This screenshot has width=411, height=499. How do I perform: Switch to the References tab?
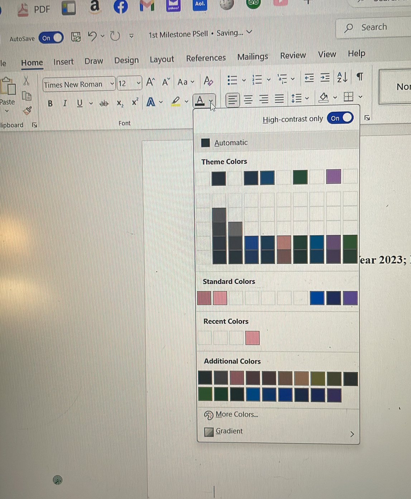click(x=206, y=58)
